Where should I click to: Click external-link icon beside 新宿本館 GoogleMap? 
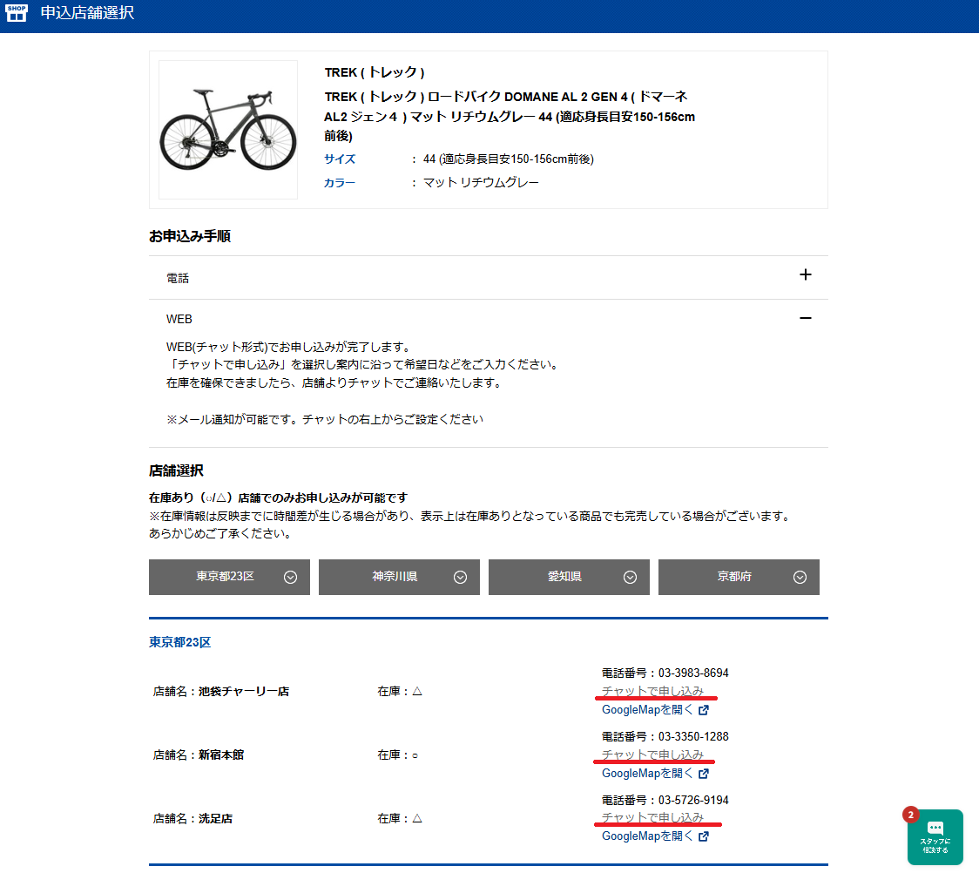[704, 774]
